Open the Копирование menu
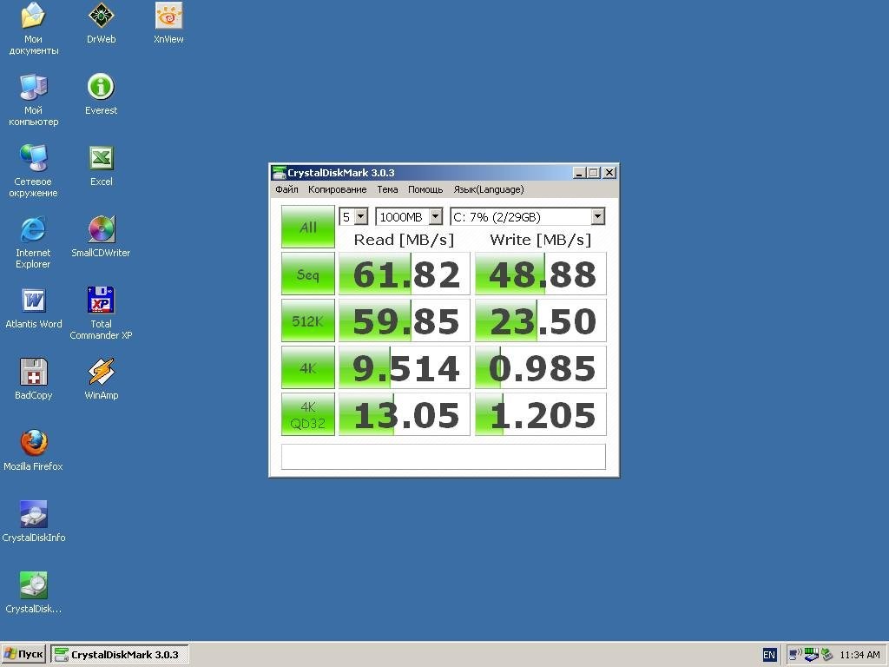 pyautogui.click(x=338, y=189)
